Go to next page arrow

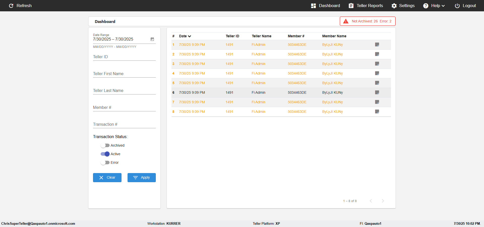point(383,201)
